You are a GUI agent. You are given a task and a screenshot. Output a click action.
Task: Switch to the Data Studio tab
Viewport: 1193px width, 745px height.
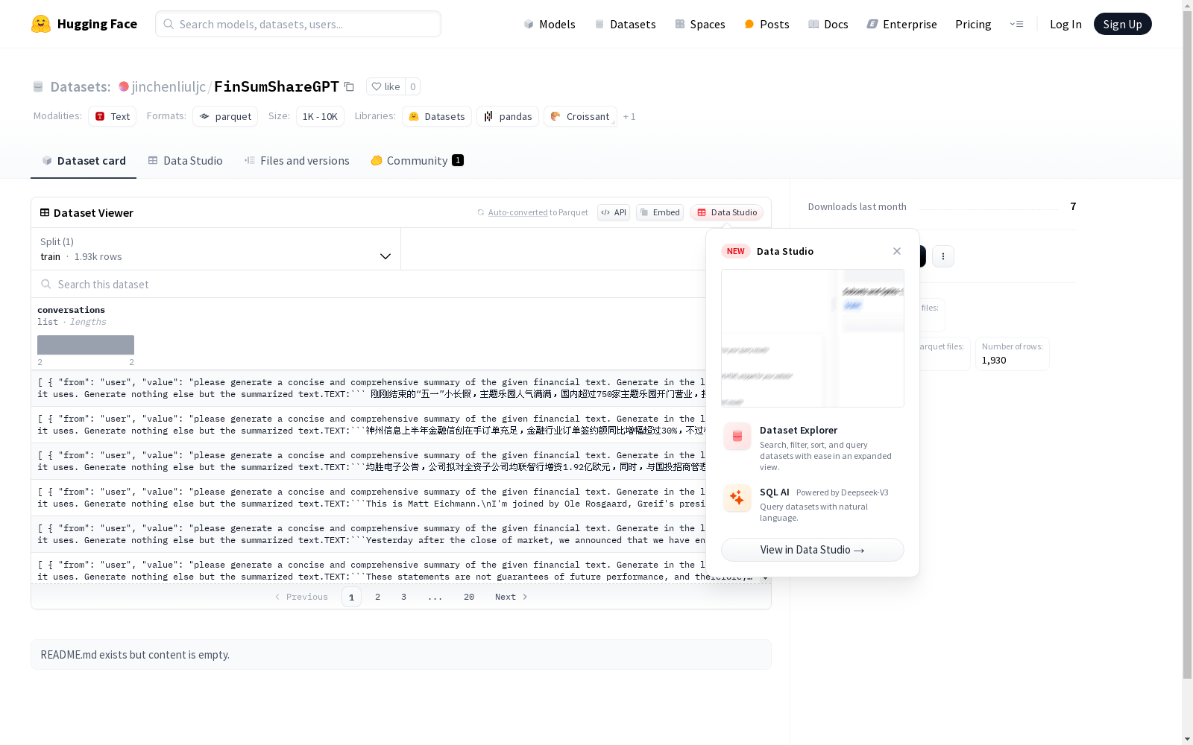pos(185,161)
